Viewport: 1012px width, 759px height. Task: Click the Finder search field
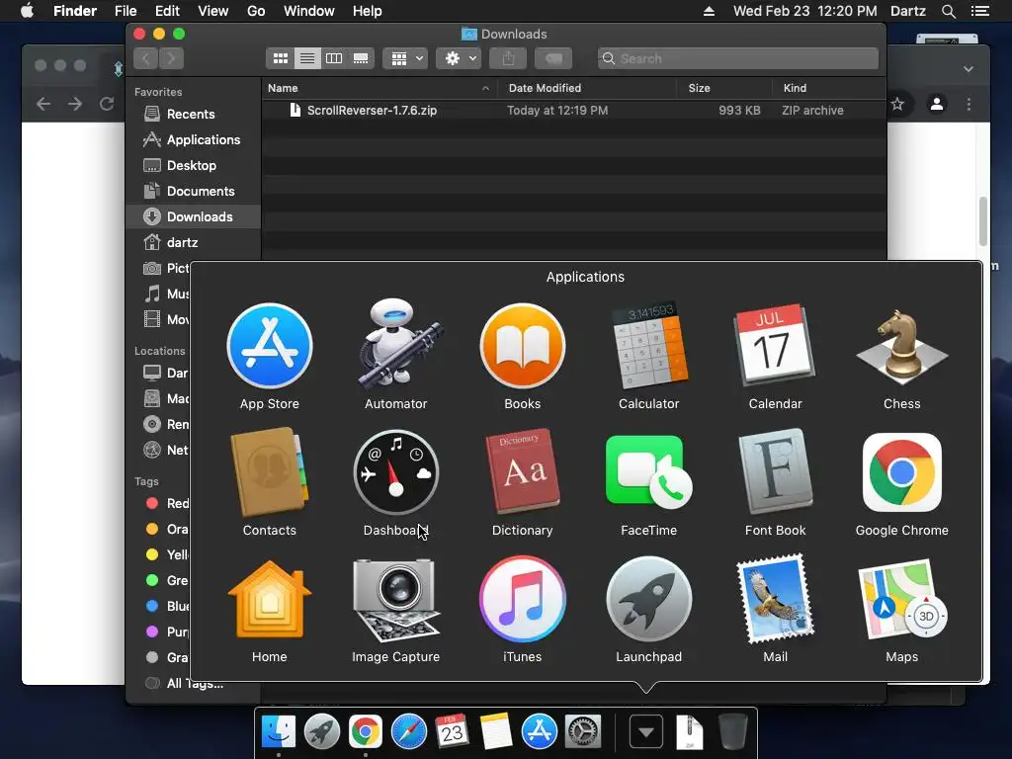click(x=737, y=58)
